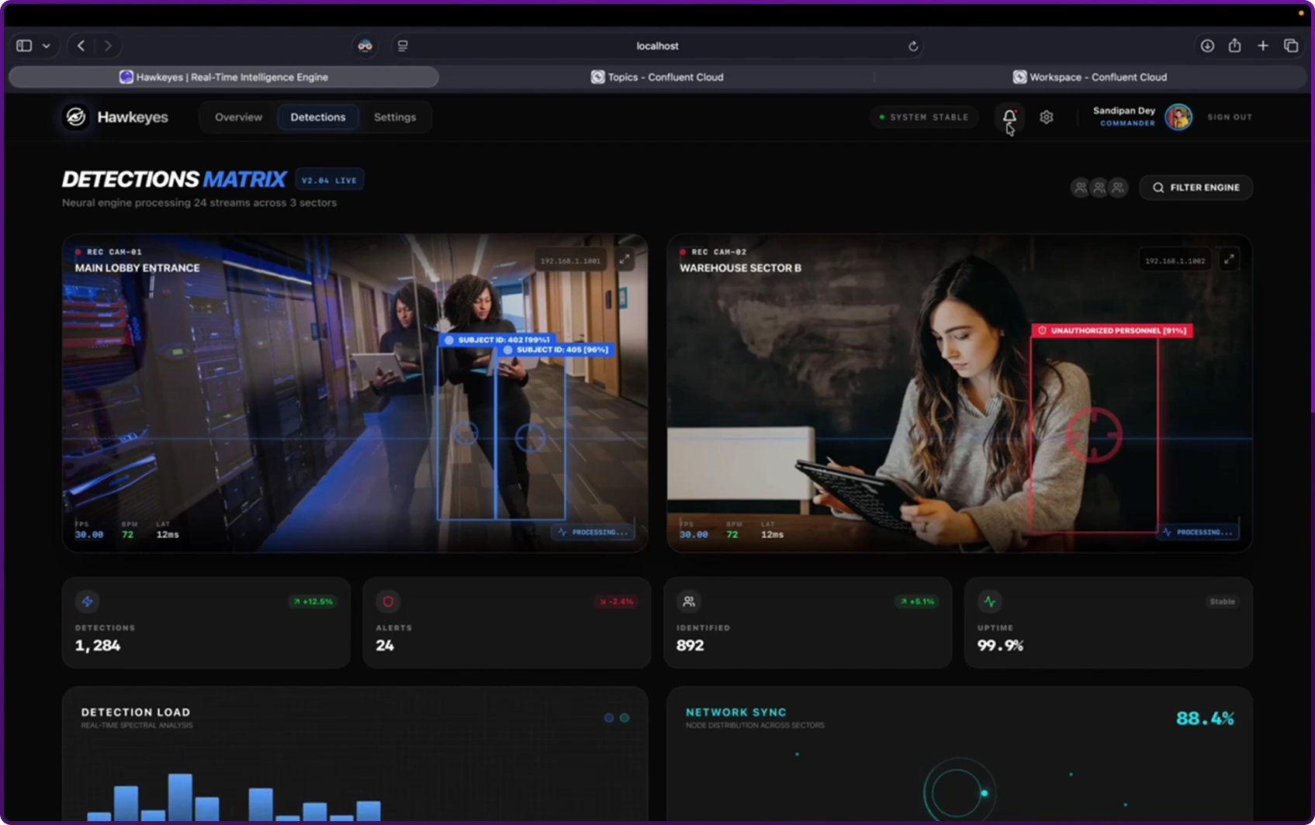This screenshot has width=1315, height=825.
Task: Click the +5.1% trend badge
Action: tap(916, 601)
